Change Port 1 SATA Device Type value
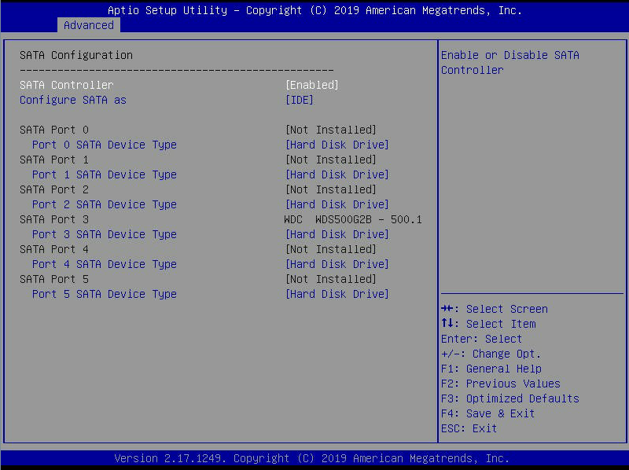 point(337,174)
